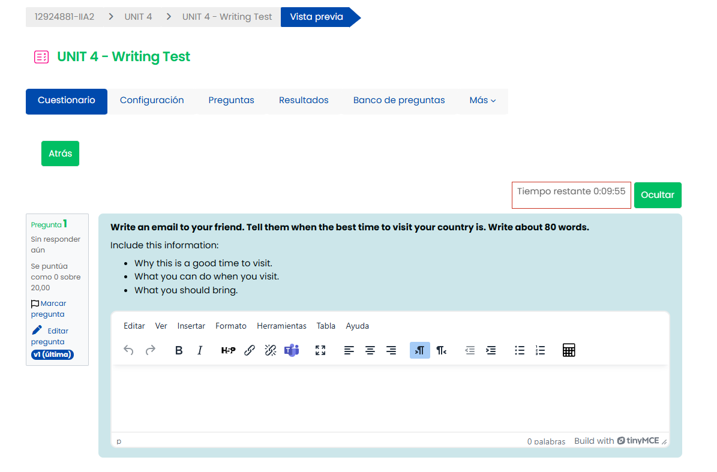Toggle fullscreen editor mode
The height and width of the screenshot is (472, 717).
pos(320,350)
